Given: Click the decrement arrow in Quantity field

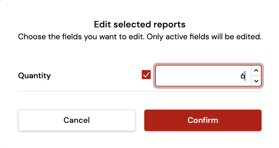Looking at the screenshot, I should click(x=256, y=81).
